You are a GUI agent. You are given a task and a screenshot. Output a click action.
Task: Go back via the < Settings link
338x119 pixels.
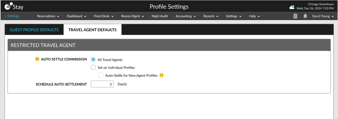12,16
